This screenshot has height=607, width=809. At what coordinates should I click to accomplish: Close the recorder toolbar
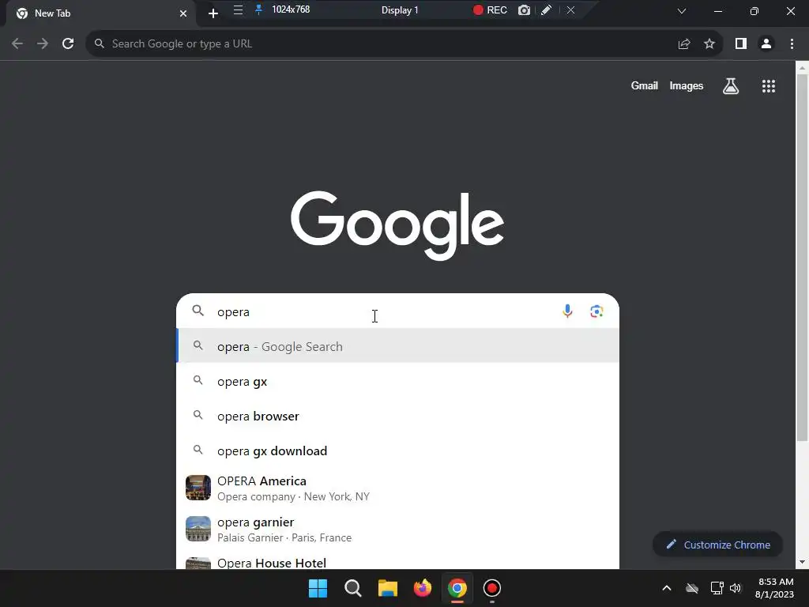point(570,9)
